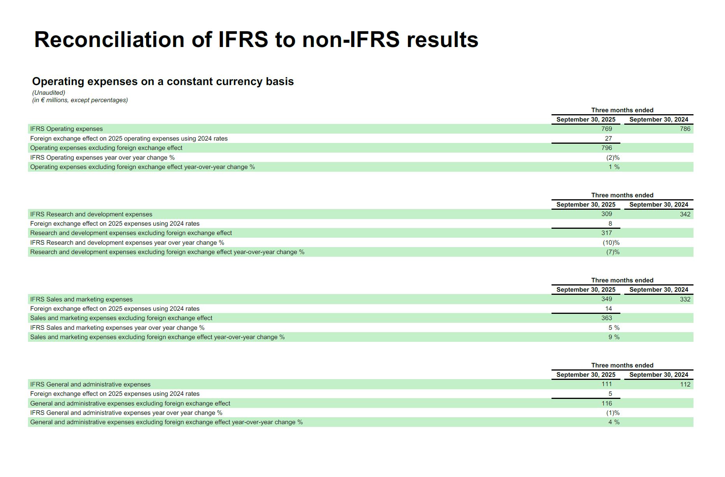Click the '(Unaudited)' note text
725x477 pixels.
pos(49,93)
